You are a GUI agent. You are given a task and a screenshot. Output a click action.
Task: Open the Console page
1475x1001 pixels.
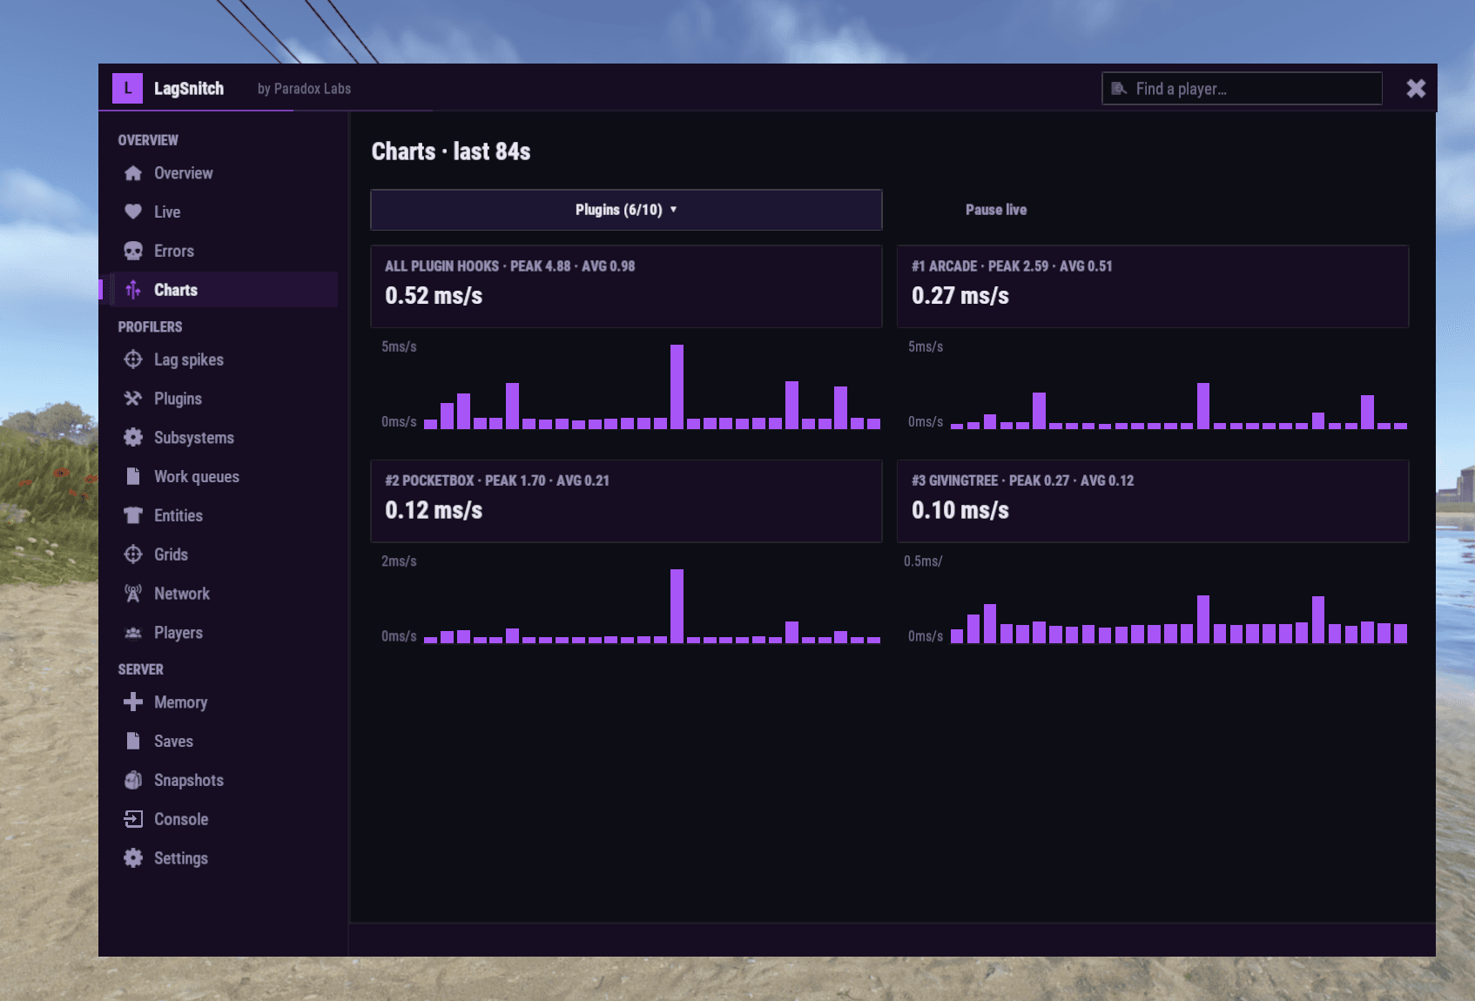pyautogui.click(x=225, y=819)
